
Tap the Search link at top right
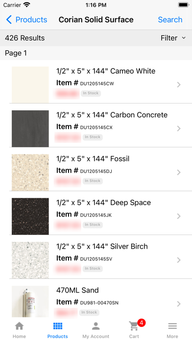click(x=170, y=20)
